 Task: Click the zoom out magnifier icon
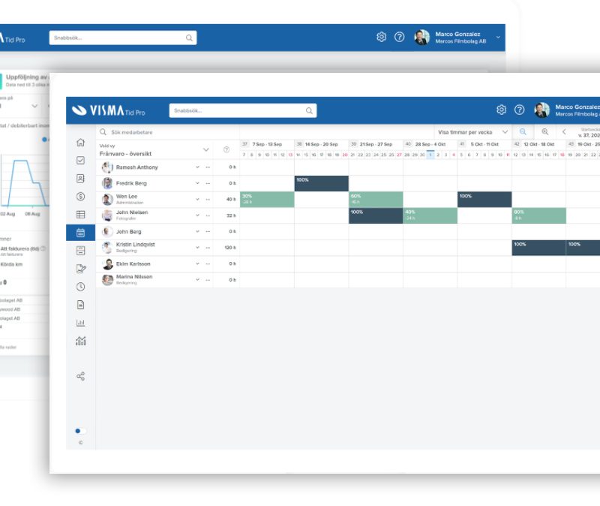click(523, 132)
